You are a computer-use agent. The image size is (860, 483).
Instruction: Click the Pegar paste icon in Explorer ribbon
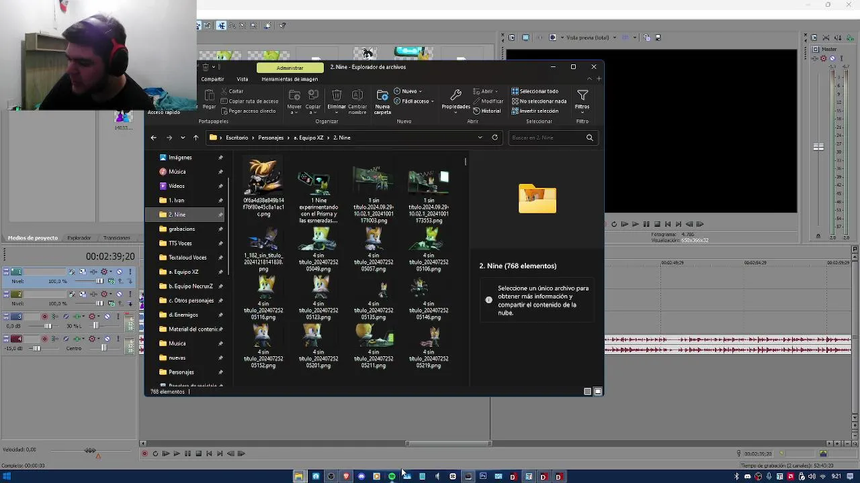[209, 95]
